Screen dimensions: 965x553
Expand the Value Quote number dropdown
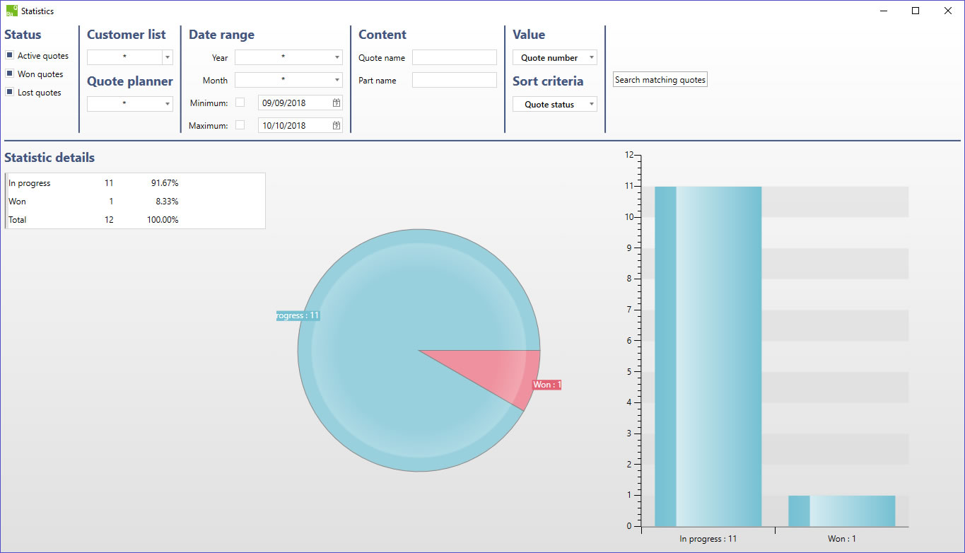[x=554, y=58]
